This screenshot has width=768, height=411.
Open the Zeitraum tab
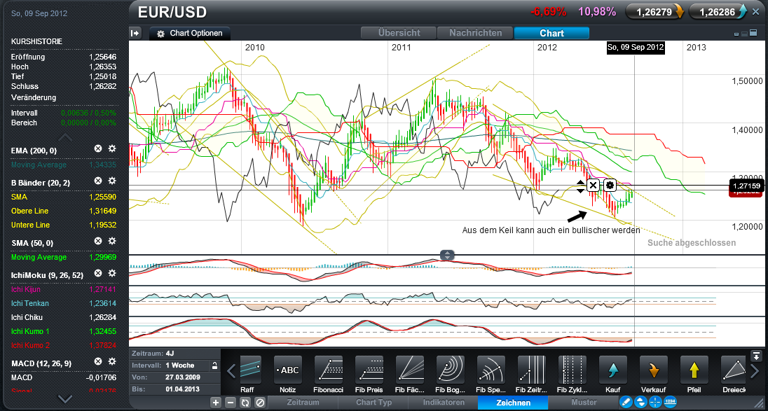click(303, 402)
